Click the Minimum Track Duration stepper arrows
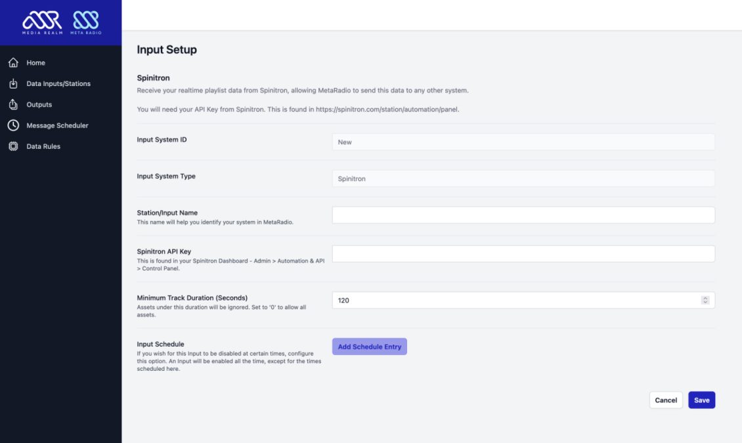The height and width of the screenshot is (443, 742). pos(705,301)
